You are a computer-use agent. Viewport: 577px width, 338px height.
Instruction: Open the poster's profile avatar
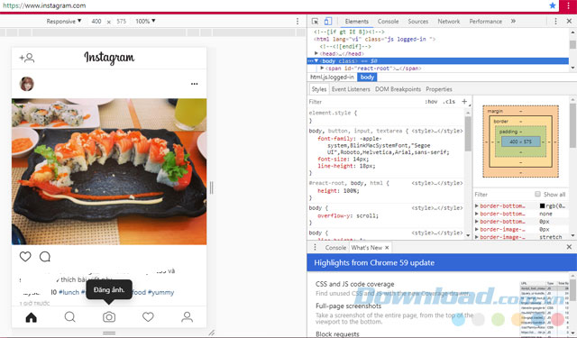[x=26, y=84]
